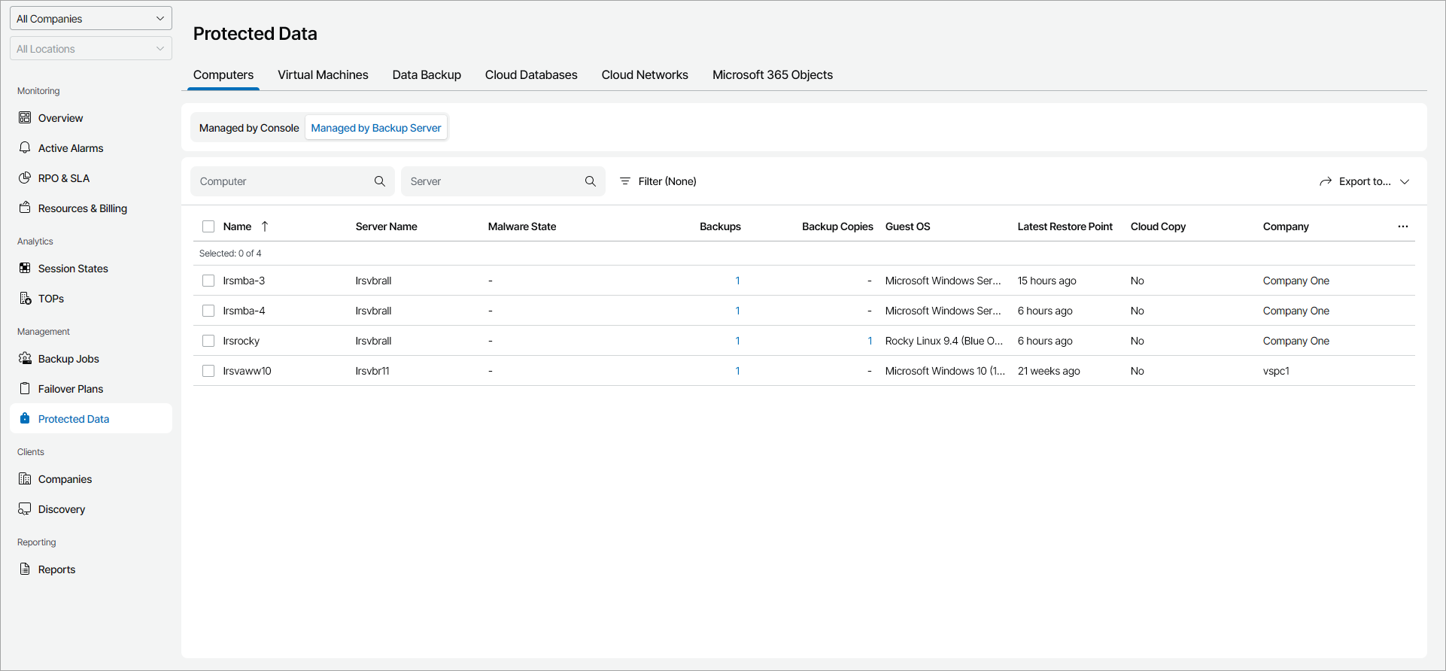Click the Backup Jobs icon

[x=25, y=359]
